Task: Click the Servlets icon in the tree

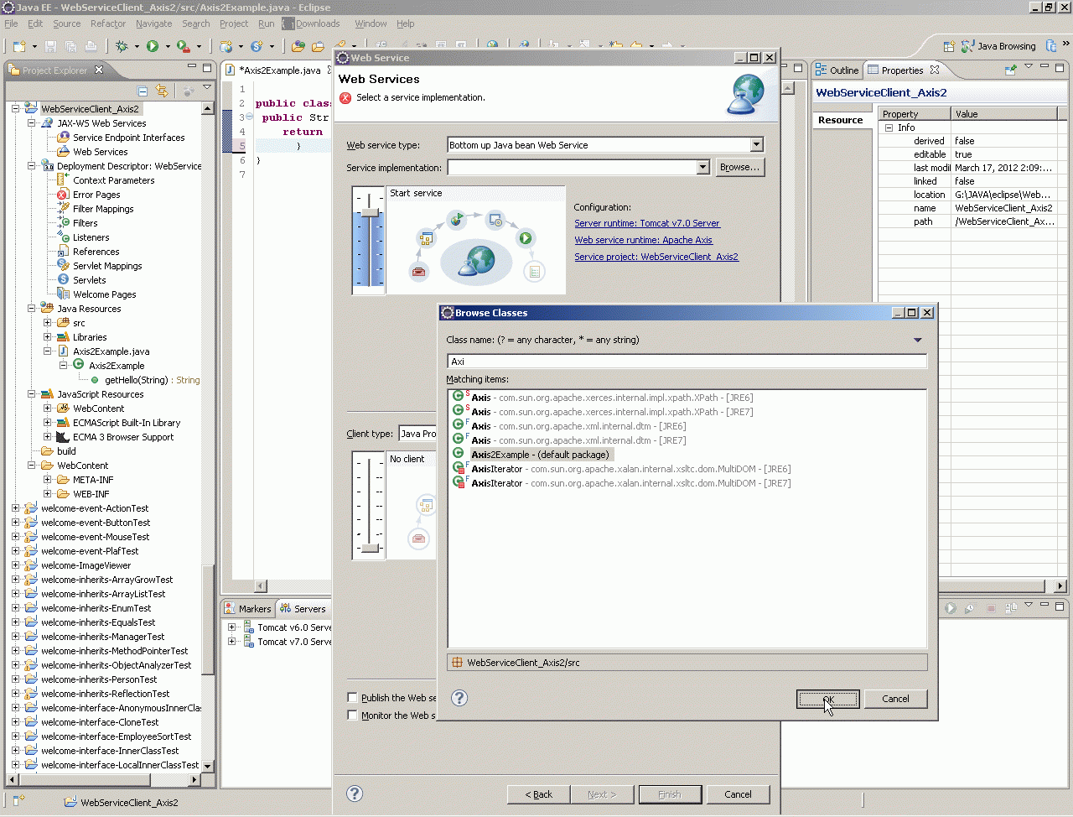Action: 63,280
